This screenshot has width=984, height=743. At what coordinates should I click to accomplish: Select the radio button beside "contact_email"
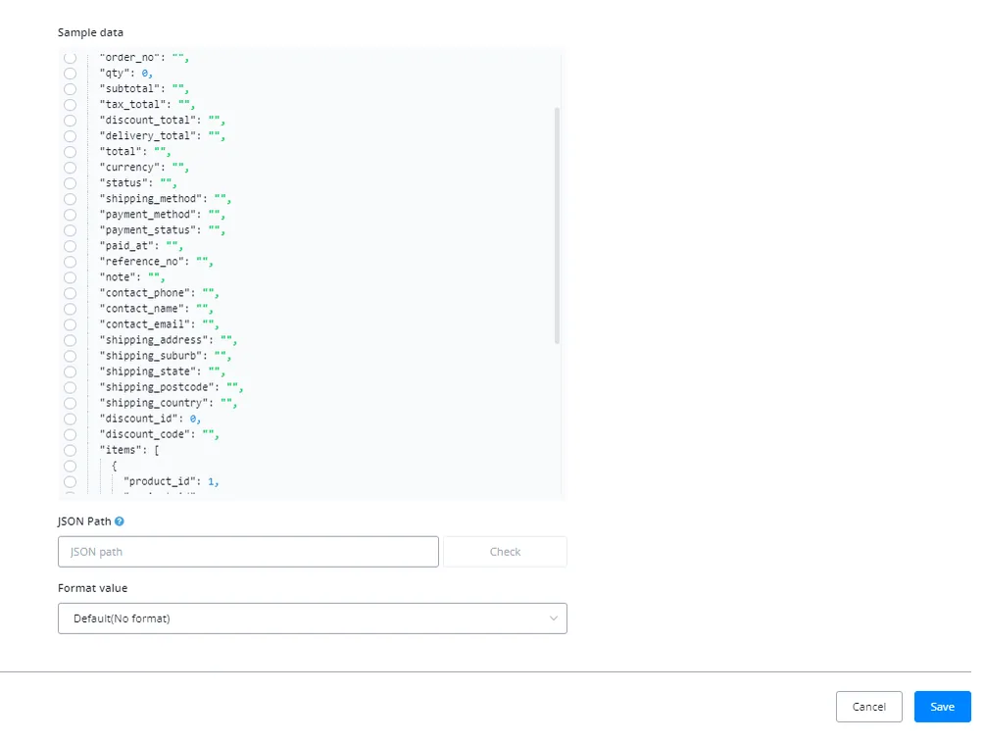[x=70, y=324]
